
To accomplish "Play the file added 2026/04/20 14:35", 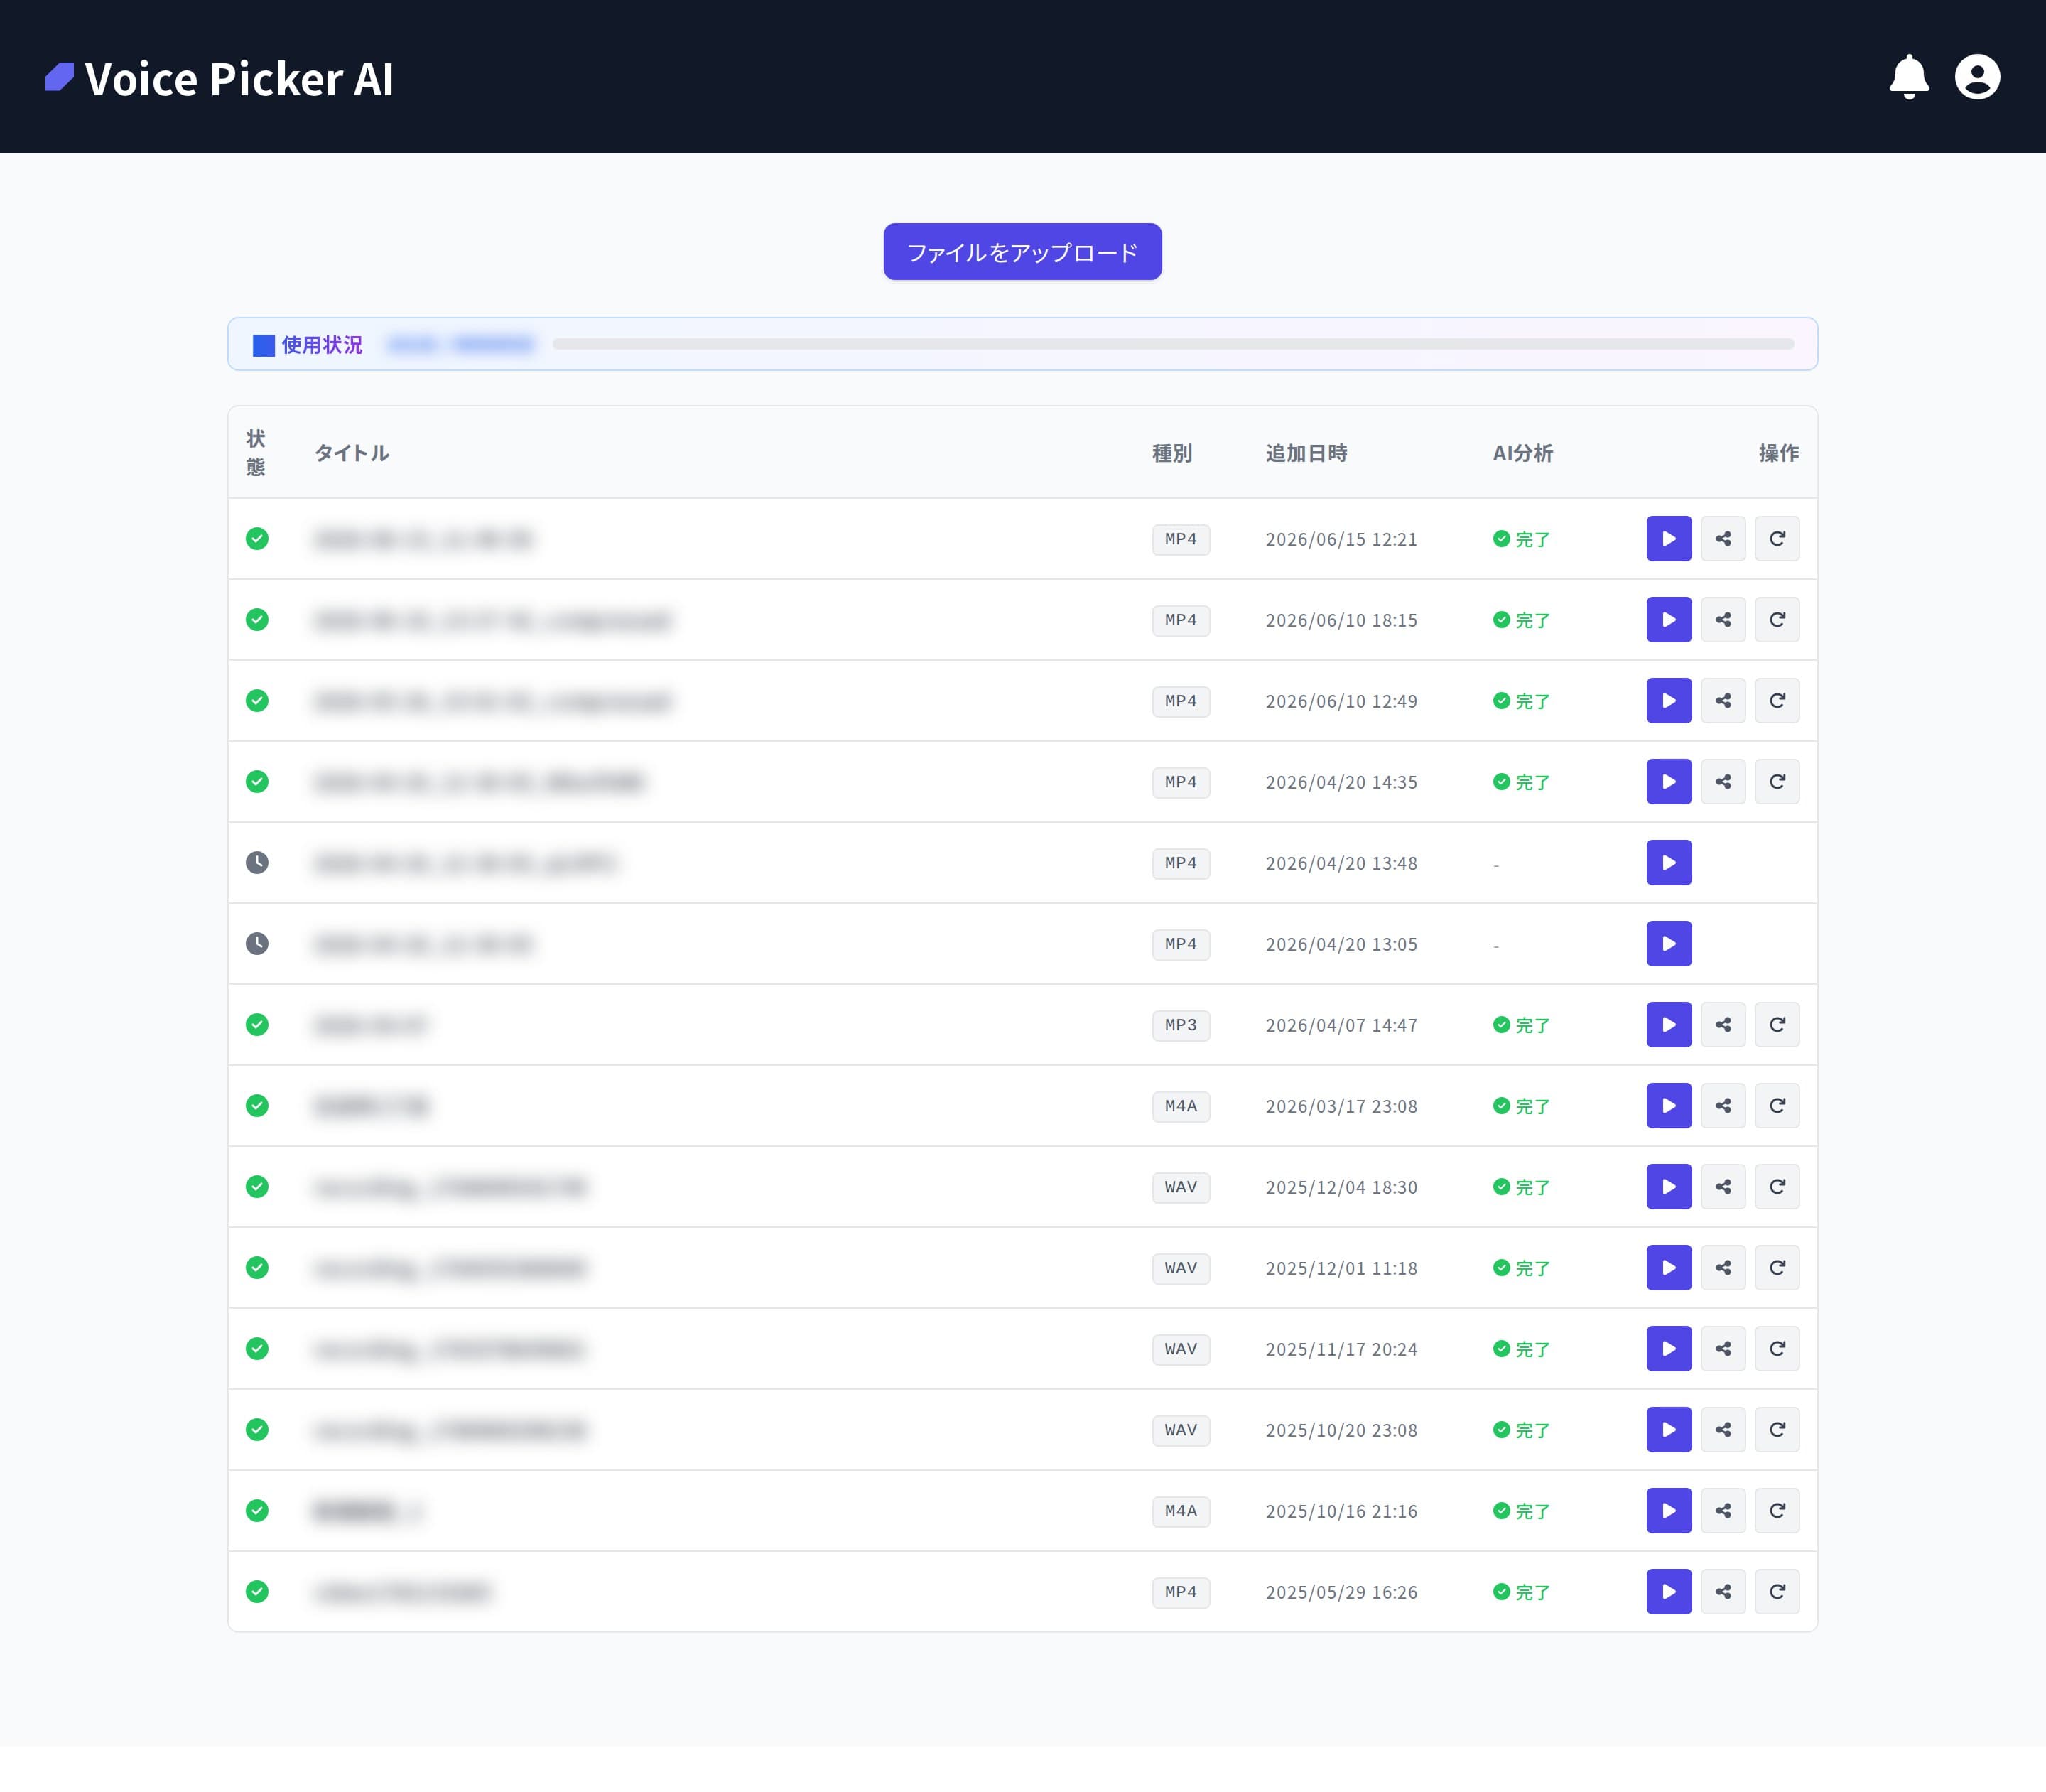I will point(1669,782).
